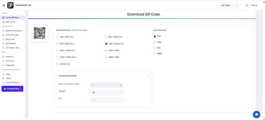
Task: Click the Users person icon
Action: (3, 74)
